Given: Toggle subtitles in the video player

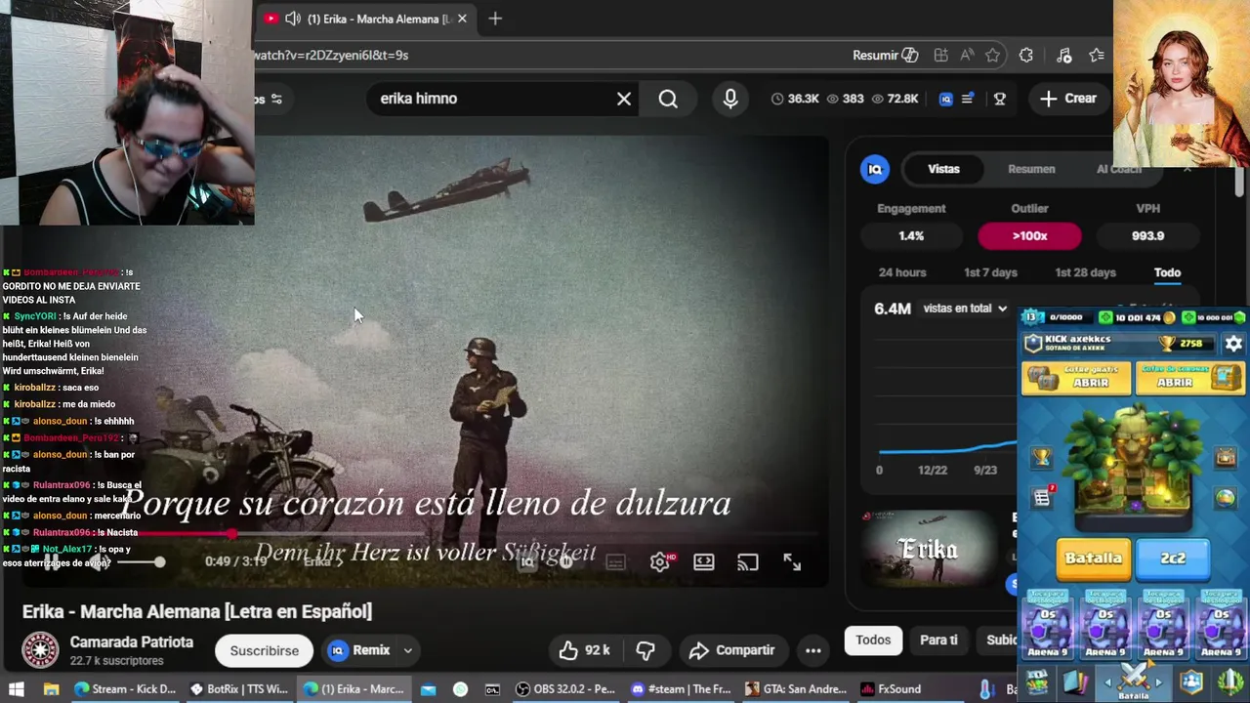Looking at the screenshot, I should tap(615, 562).
